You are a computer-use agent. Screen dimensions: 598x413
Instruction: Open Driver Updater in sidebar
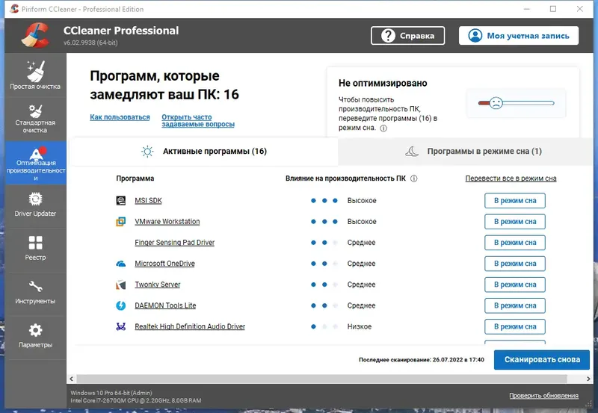[35, 206]
